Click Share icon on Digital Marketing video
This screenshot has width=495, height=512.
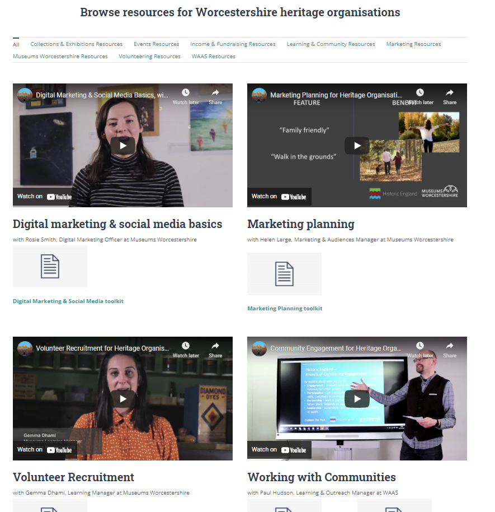pyautogui.click(x=215, y=97)
